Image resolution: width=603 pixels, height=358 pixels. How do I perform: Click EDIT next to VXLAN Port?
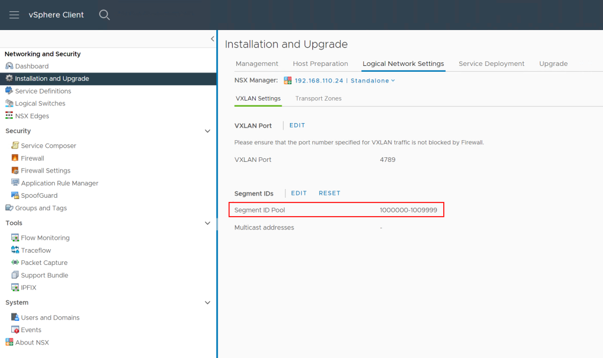point(297,125)
